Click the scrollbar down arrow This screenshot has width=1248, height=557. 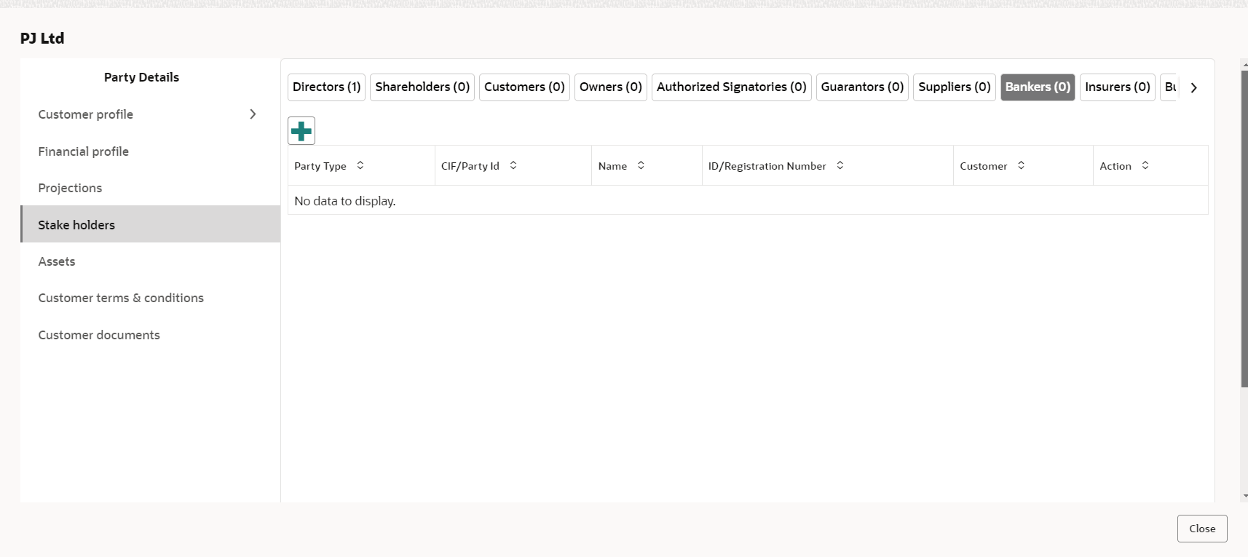pyautogui.click(x=1244, y=497)
